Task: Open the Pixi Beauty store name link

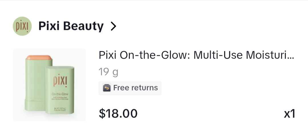Action: point(71,26)
